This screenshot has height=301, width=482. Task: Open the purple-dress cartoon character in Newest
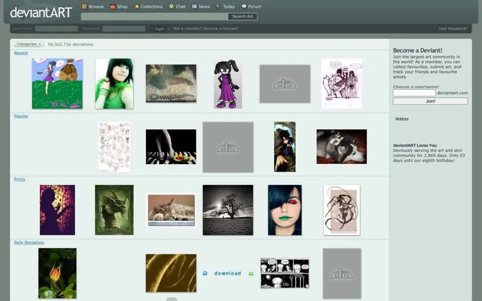228,84
